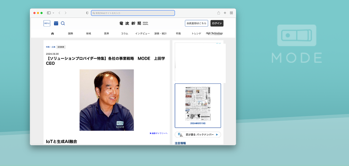This screenshot has width=349, height=166.
Task: Show the tab overview grid
Action: (231, 13)
